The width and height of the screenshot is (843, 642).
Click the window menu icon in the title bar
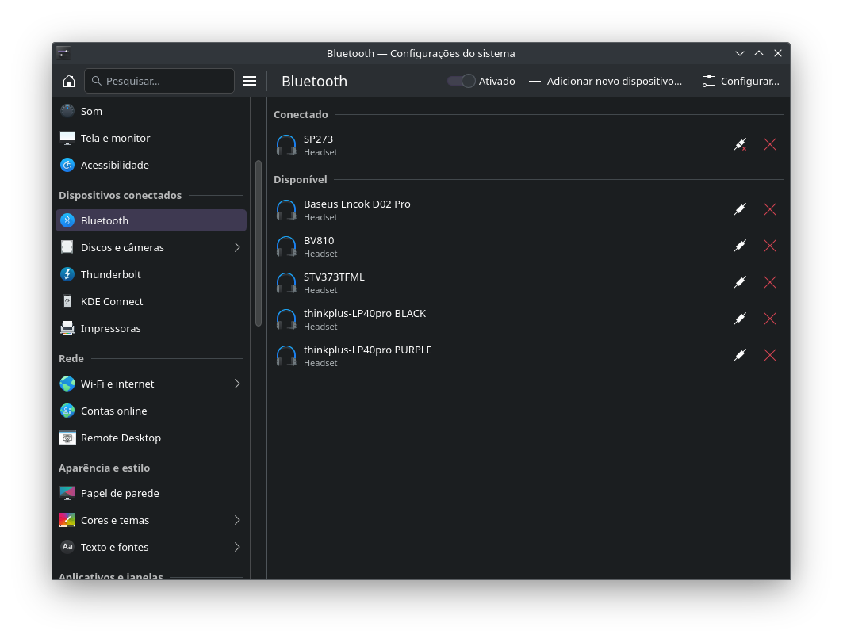(x=63, y=52)
